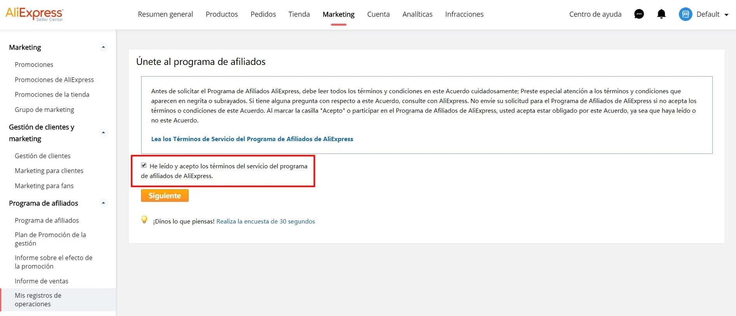Click the orange Siguiente button
Screen dimensions: 736x316
click(165, 196)
